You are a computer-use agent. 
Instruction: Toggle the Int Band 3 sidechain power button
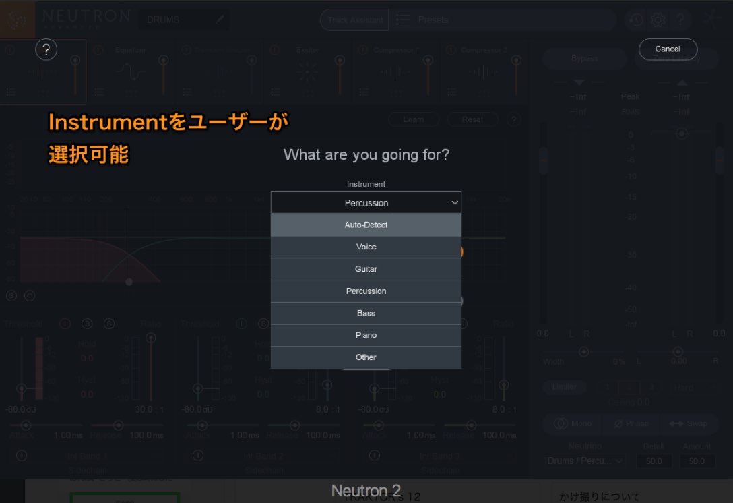[x=375, y=455]
